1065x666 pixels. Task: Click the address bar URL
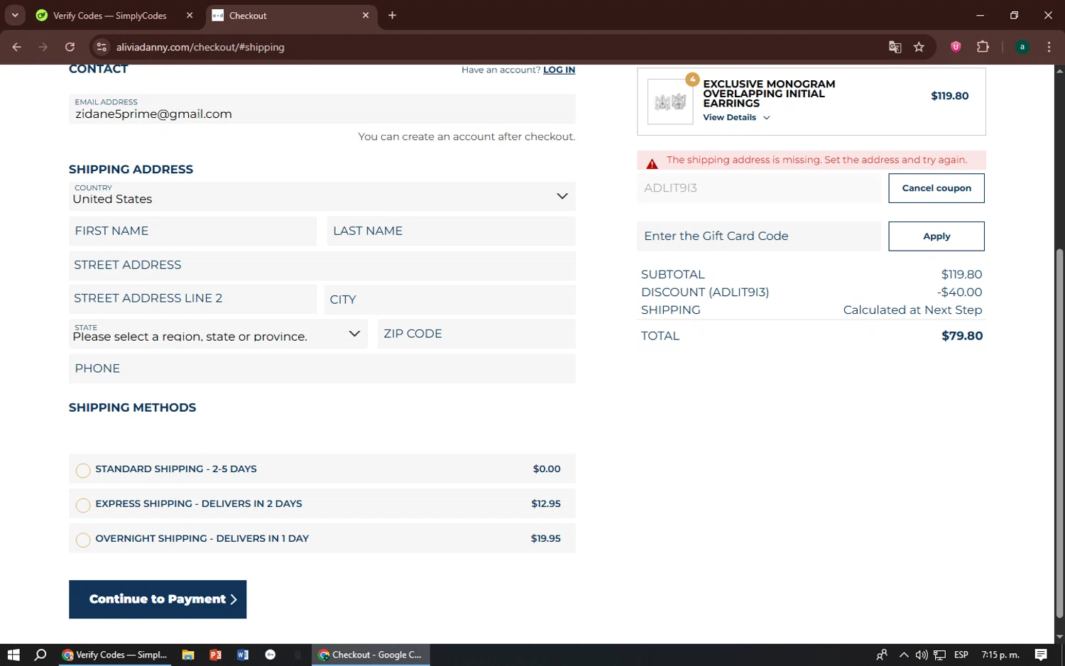[200, 47]
